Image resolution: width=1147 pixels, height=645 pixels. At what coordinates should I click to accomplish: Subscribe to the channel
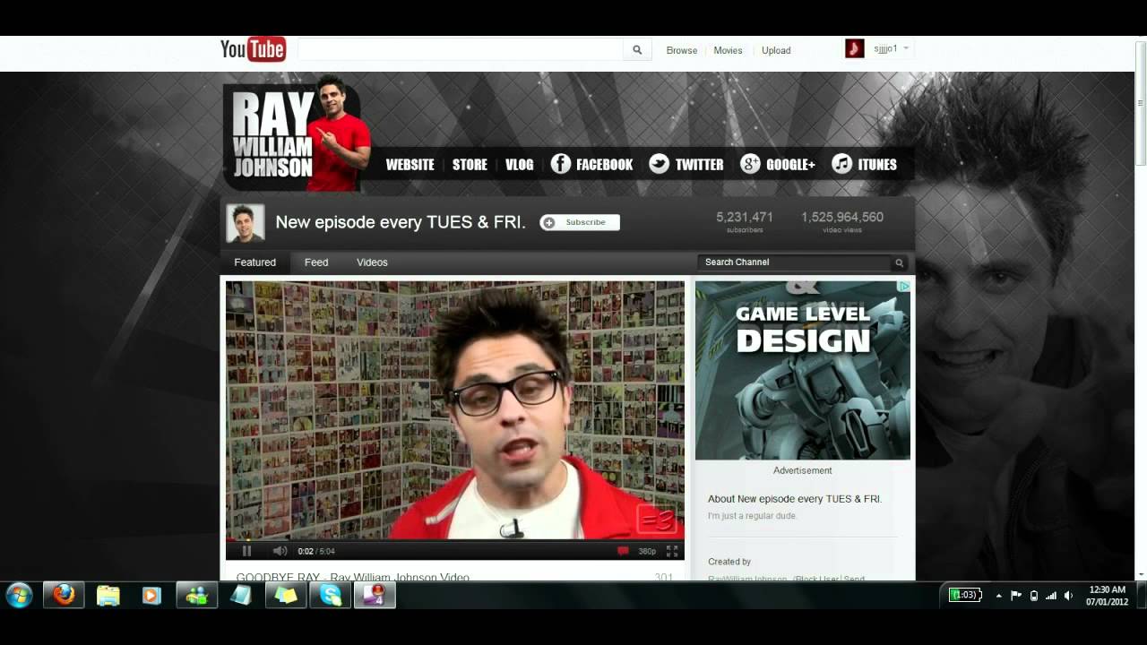(x=579, y=222)
